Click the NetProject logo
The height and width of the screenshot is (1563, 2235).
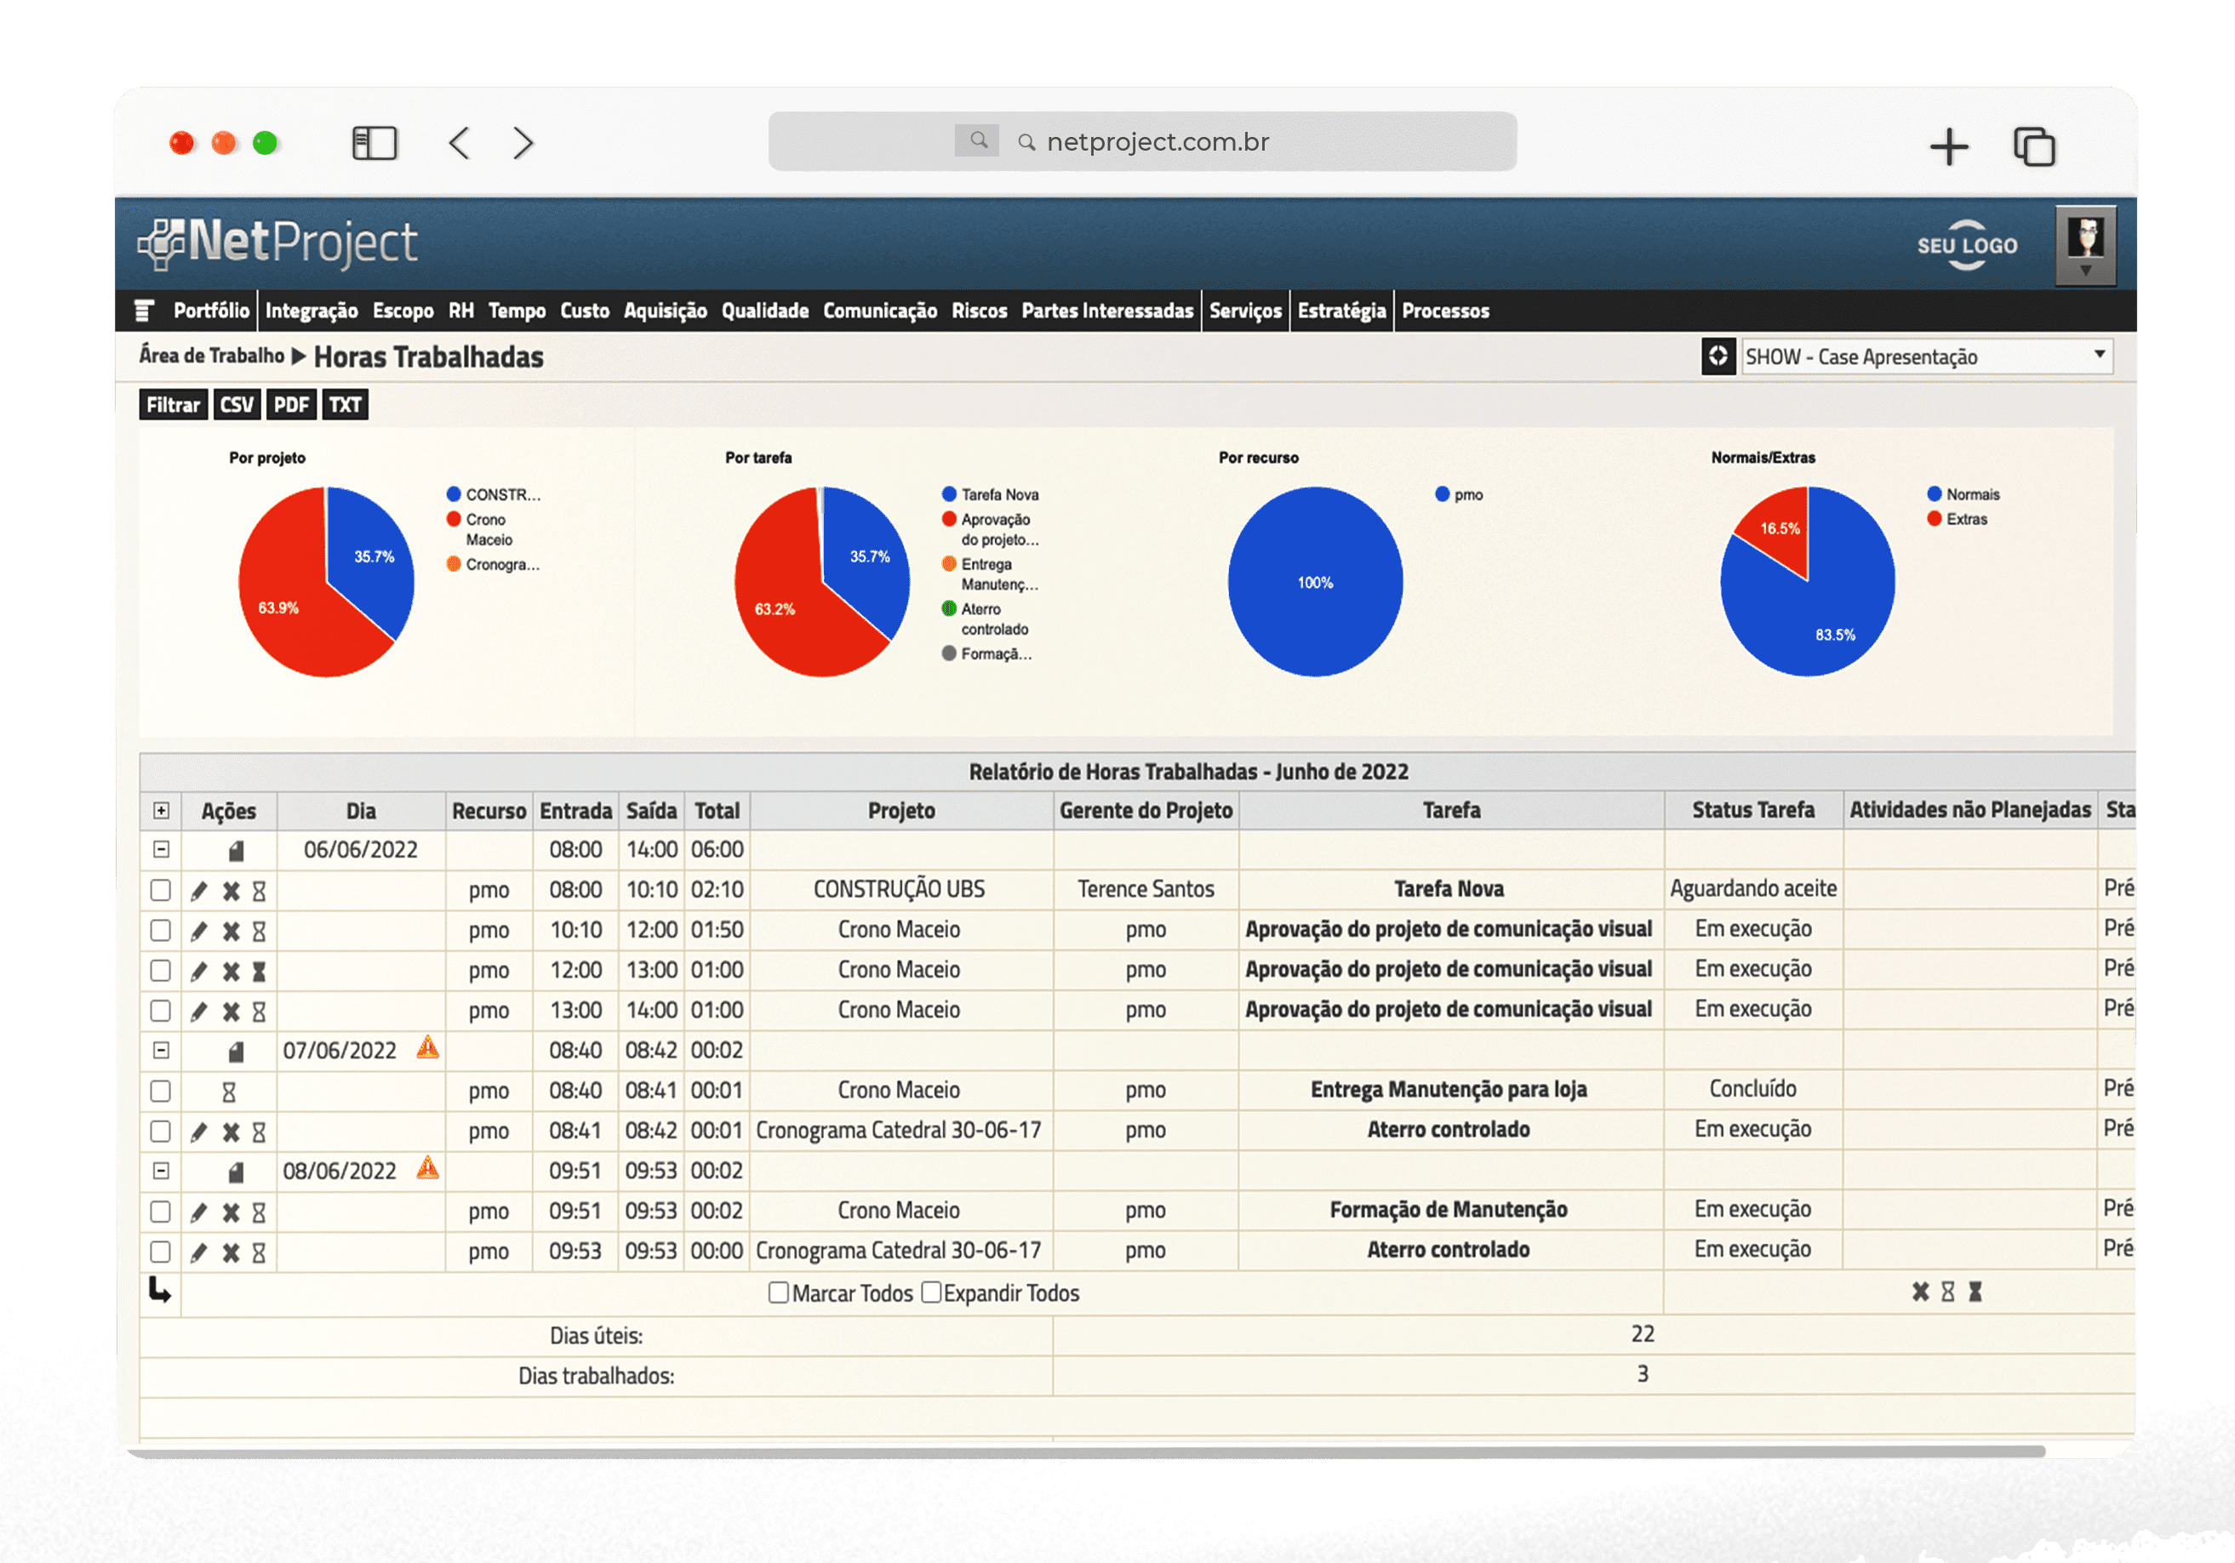coord(277,242)
